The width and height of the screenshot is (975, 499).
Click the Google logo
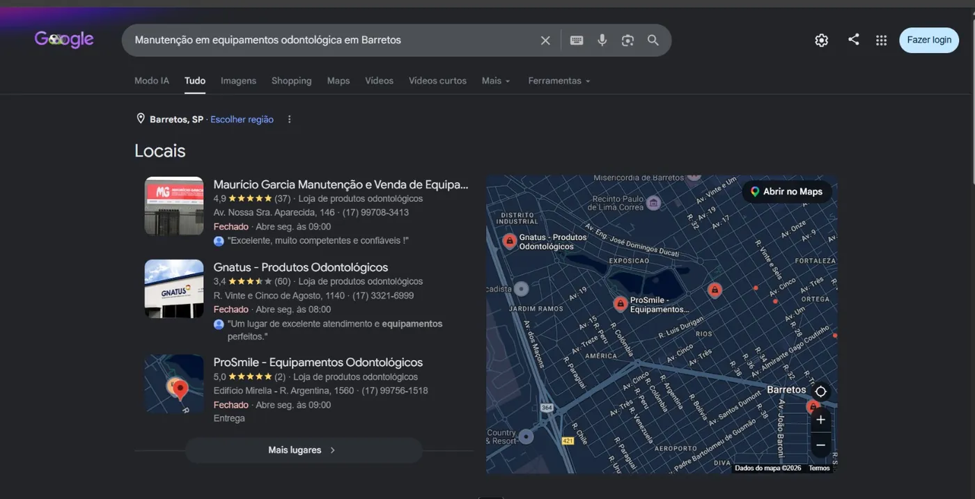click(64, 40)
